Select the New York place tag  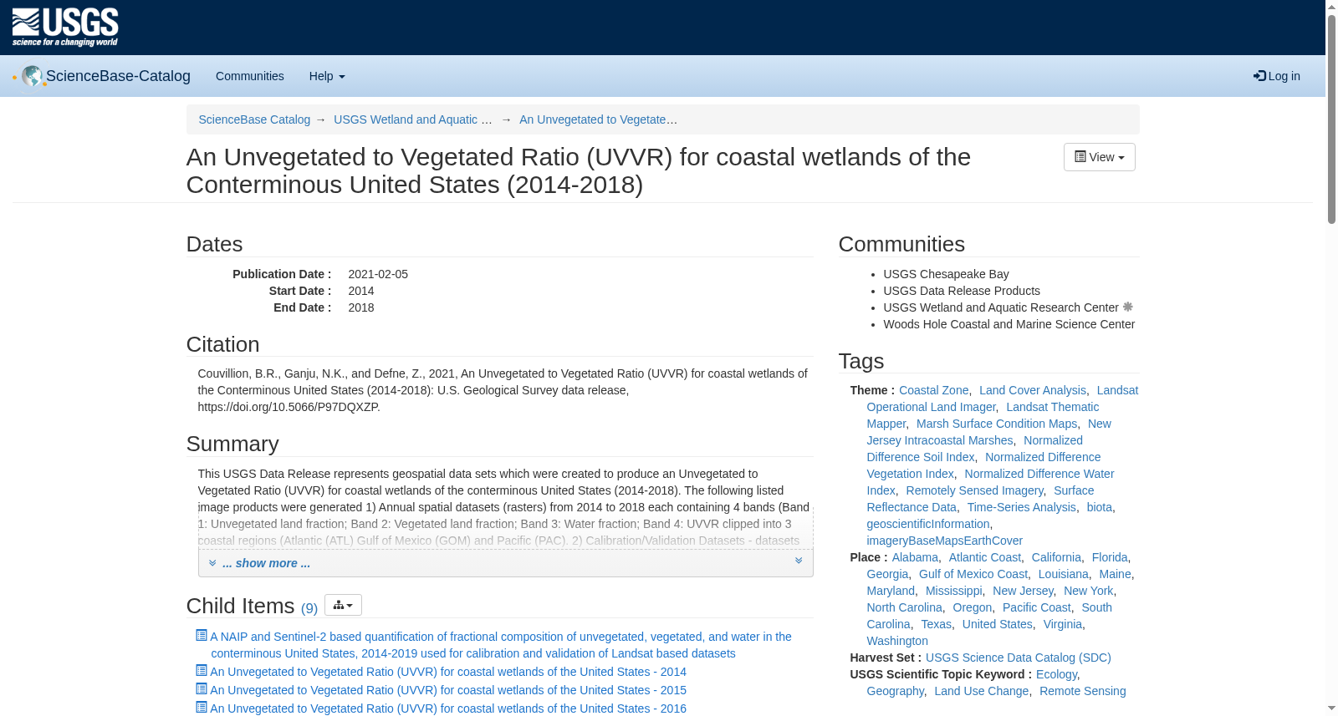click(1089, 591)
